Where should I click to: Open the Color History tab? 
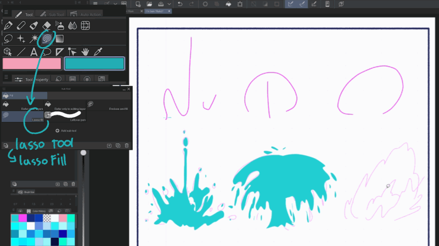coord(36,211)
